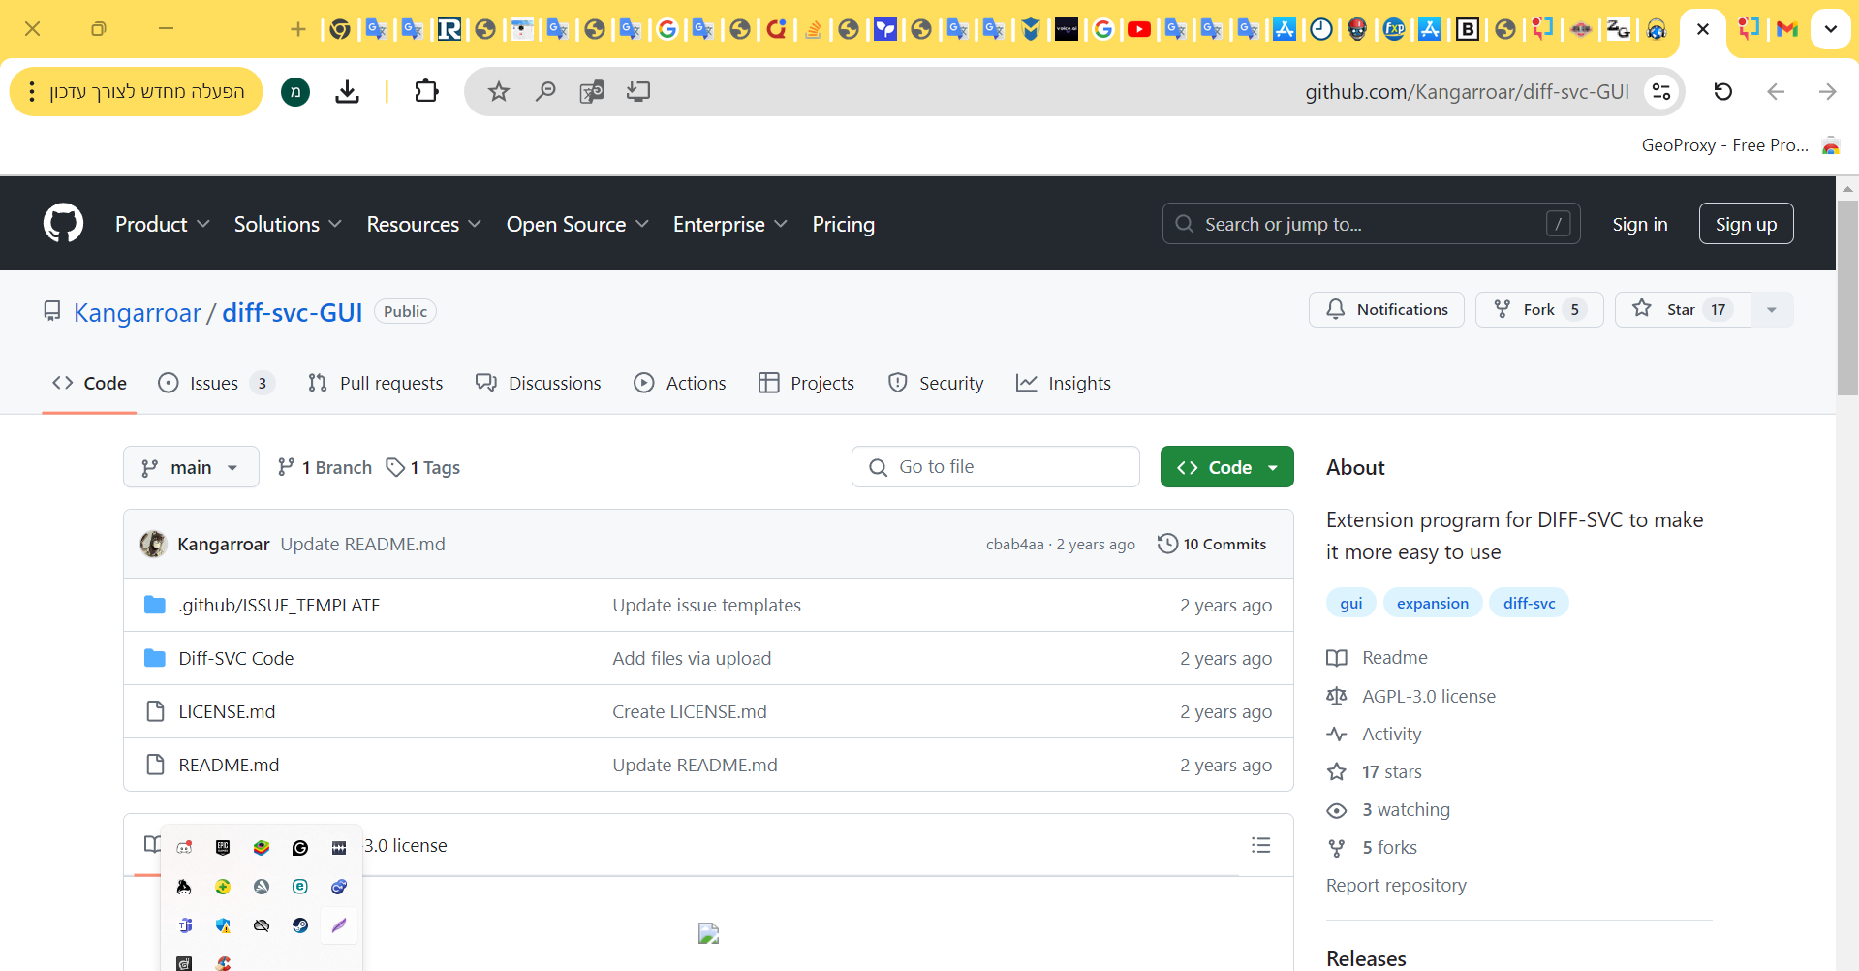Switch to the Discussions tab
The width and height of the screenshot is (1859, 971).
tap(538, 383)
